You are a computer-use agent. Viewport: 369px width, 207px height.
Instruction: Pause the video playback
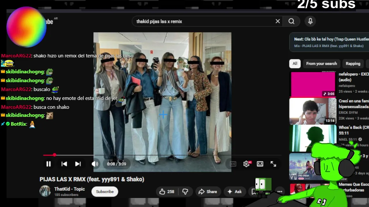(x=48, y=164)
